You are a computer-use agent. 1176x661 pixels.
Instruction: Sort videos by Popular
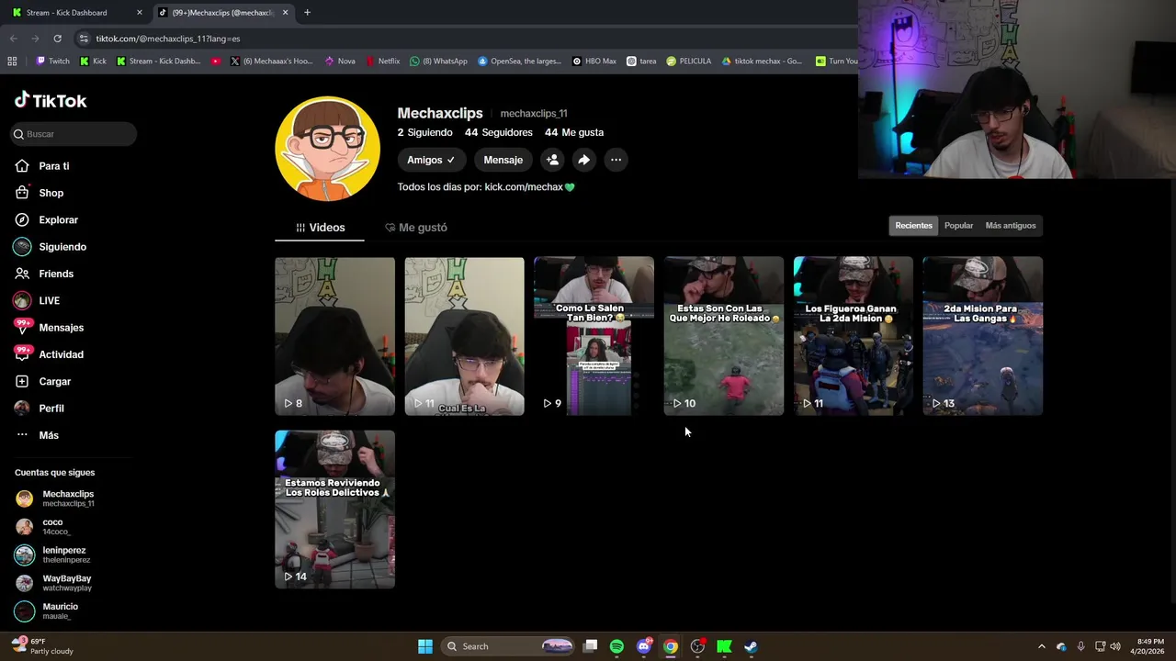[958, 226]
